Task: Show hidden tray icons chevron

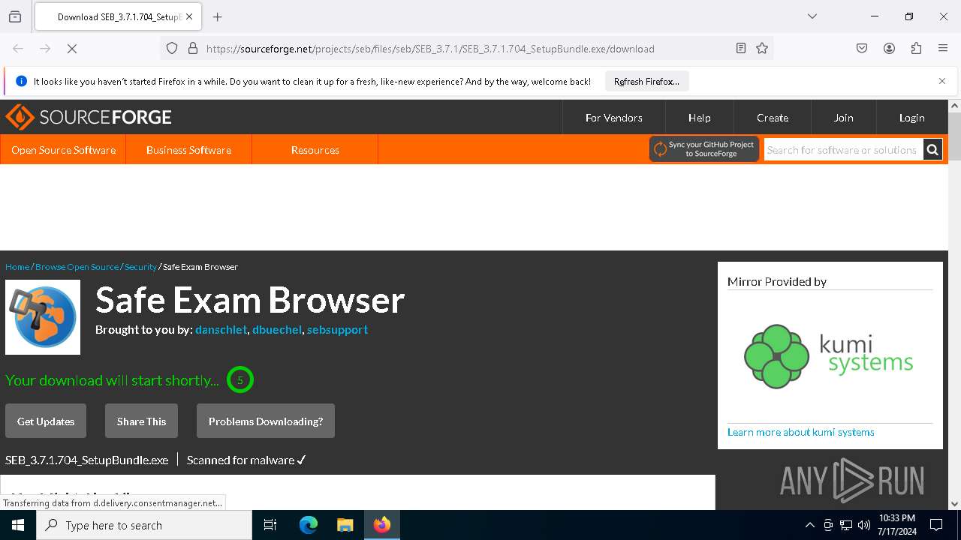Action: [809, 525]
